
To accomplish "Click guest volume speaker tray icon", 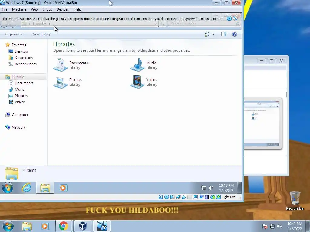I will tap(211, 188).
